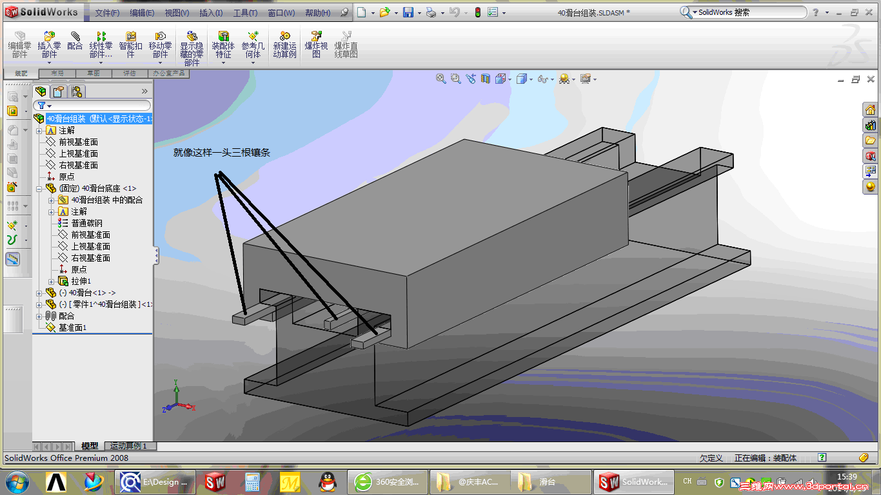Open Smart Fasteners (智能扣件)

(x=131, y=44)
